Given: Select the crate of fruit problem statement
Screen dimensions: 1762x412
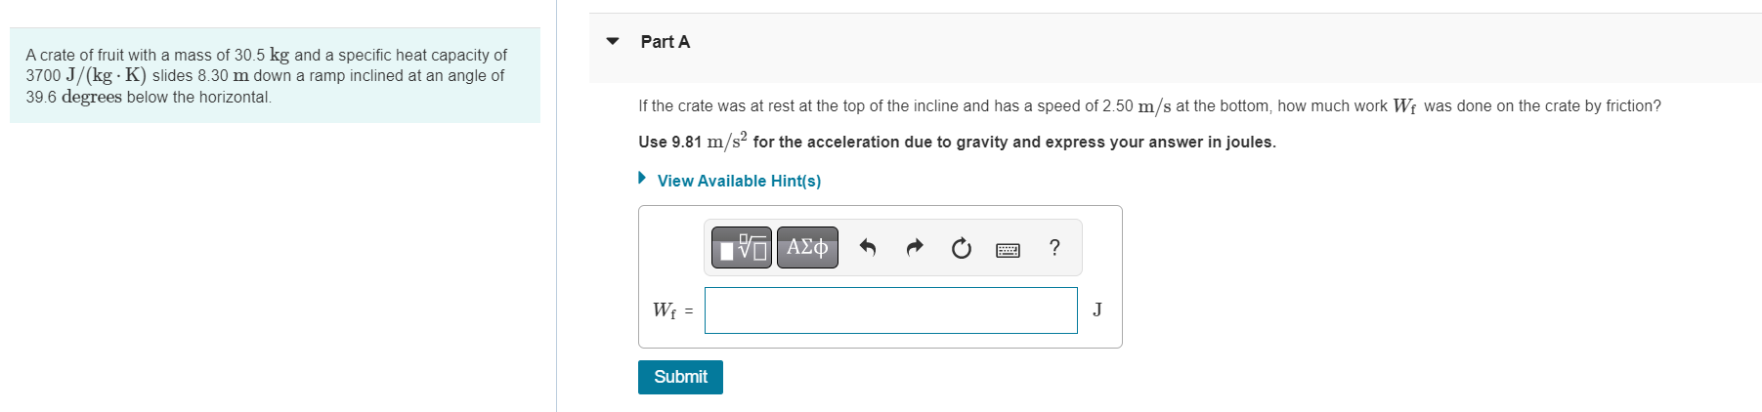Looking at the screenshot, I should [x=267, y=76].
